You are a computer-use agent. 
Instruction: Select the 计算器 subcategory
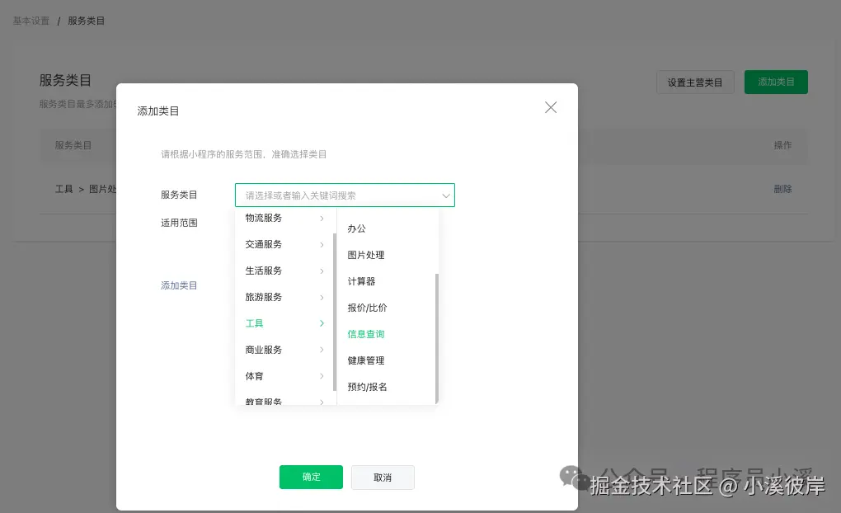(361, 280)
